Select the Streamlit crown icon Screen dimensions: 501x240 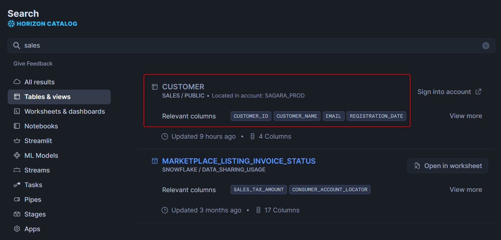point(17,141)
